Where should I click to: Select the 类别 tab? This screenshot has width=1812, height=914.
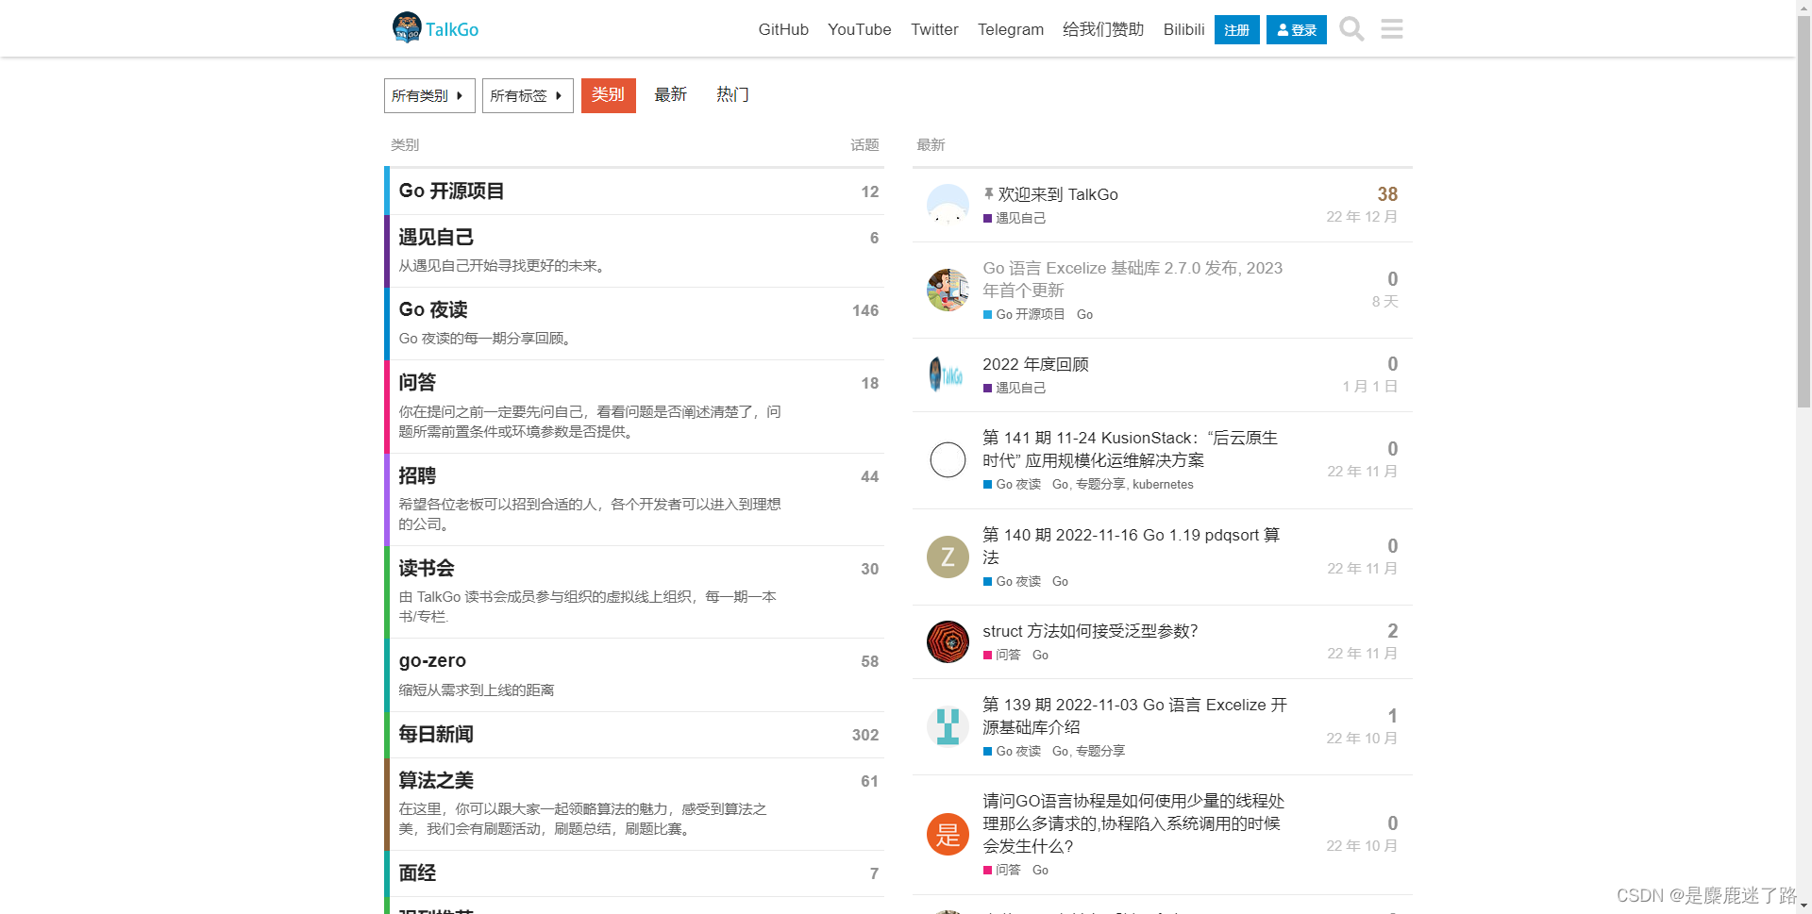click(609, 95)
